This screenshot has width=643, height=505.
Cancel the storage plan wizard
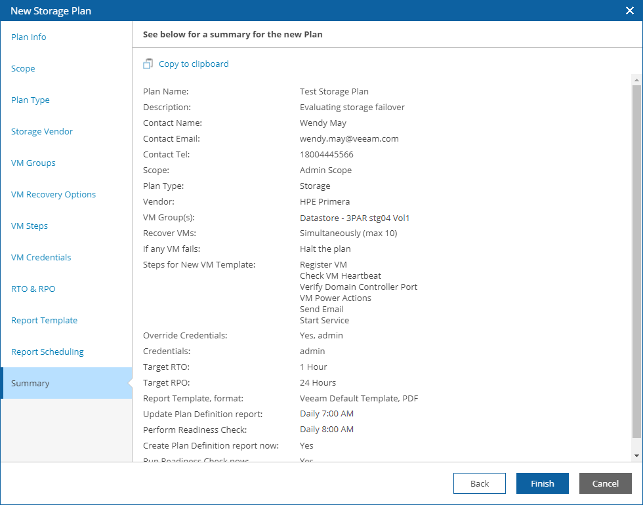(606, 483)
